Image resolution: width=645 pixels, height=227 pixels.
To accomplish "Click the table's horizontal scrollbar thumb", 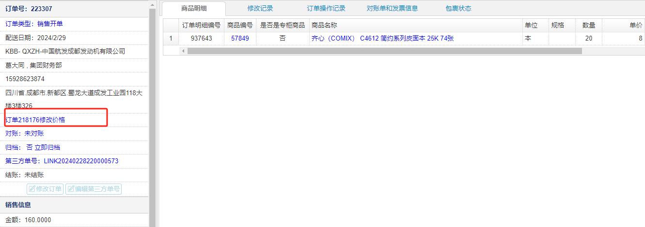I will (384, 51).
